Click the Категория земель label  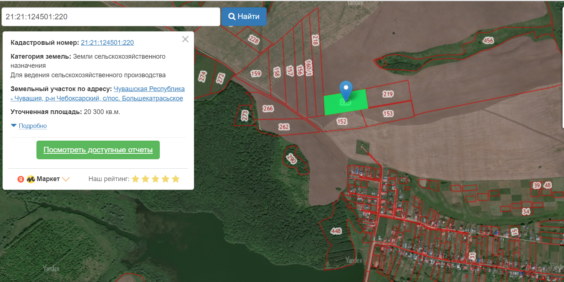41,56
